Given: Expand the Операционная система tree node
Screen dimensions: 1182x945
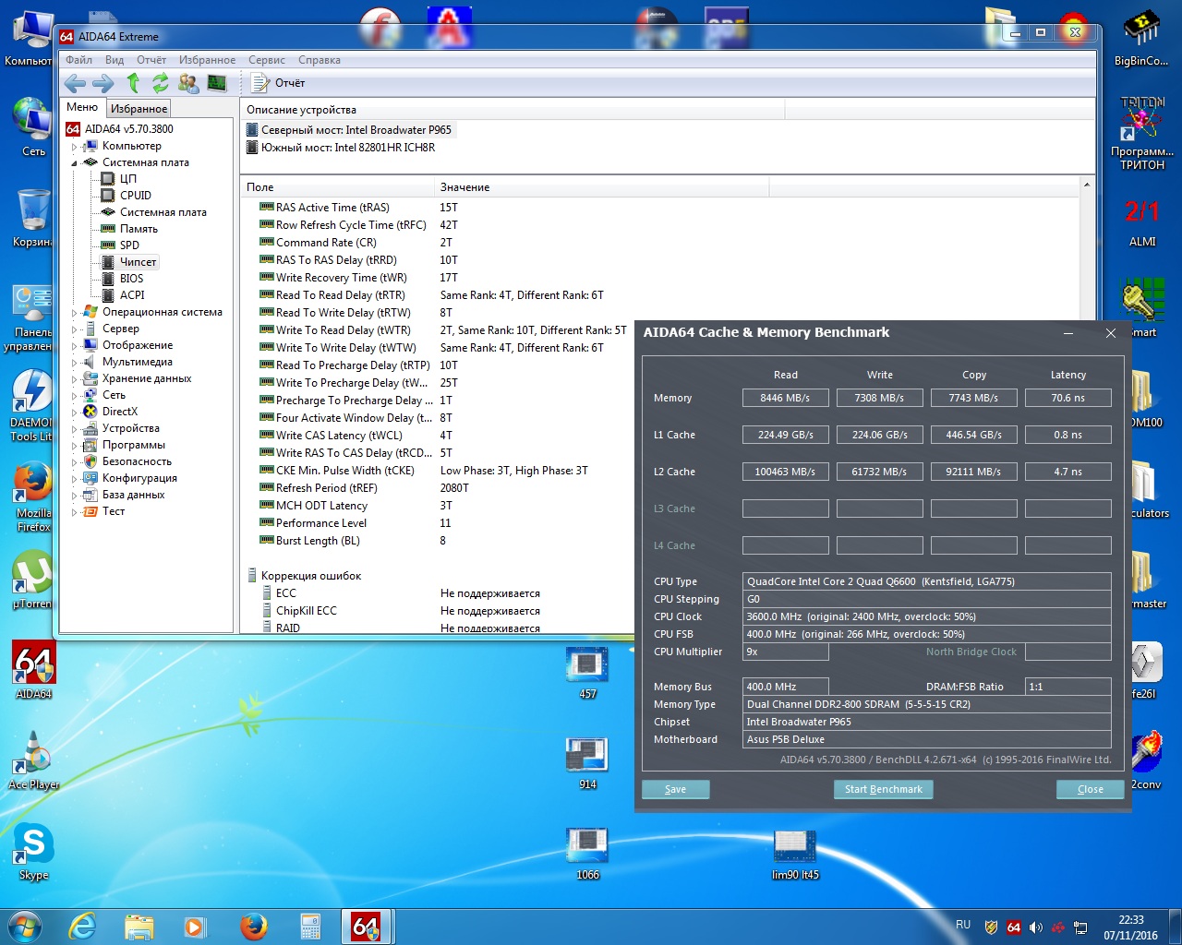Looking at the screenshot, I should [75, 312].
